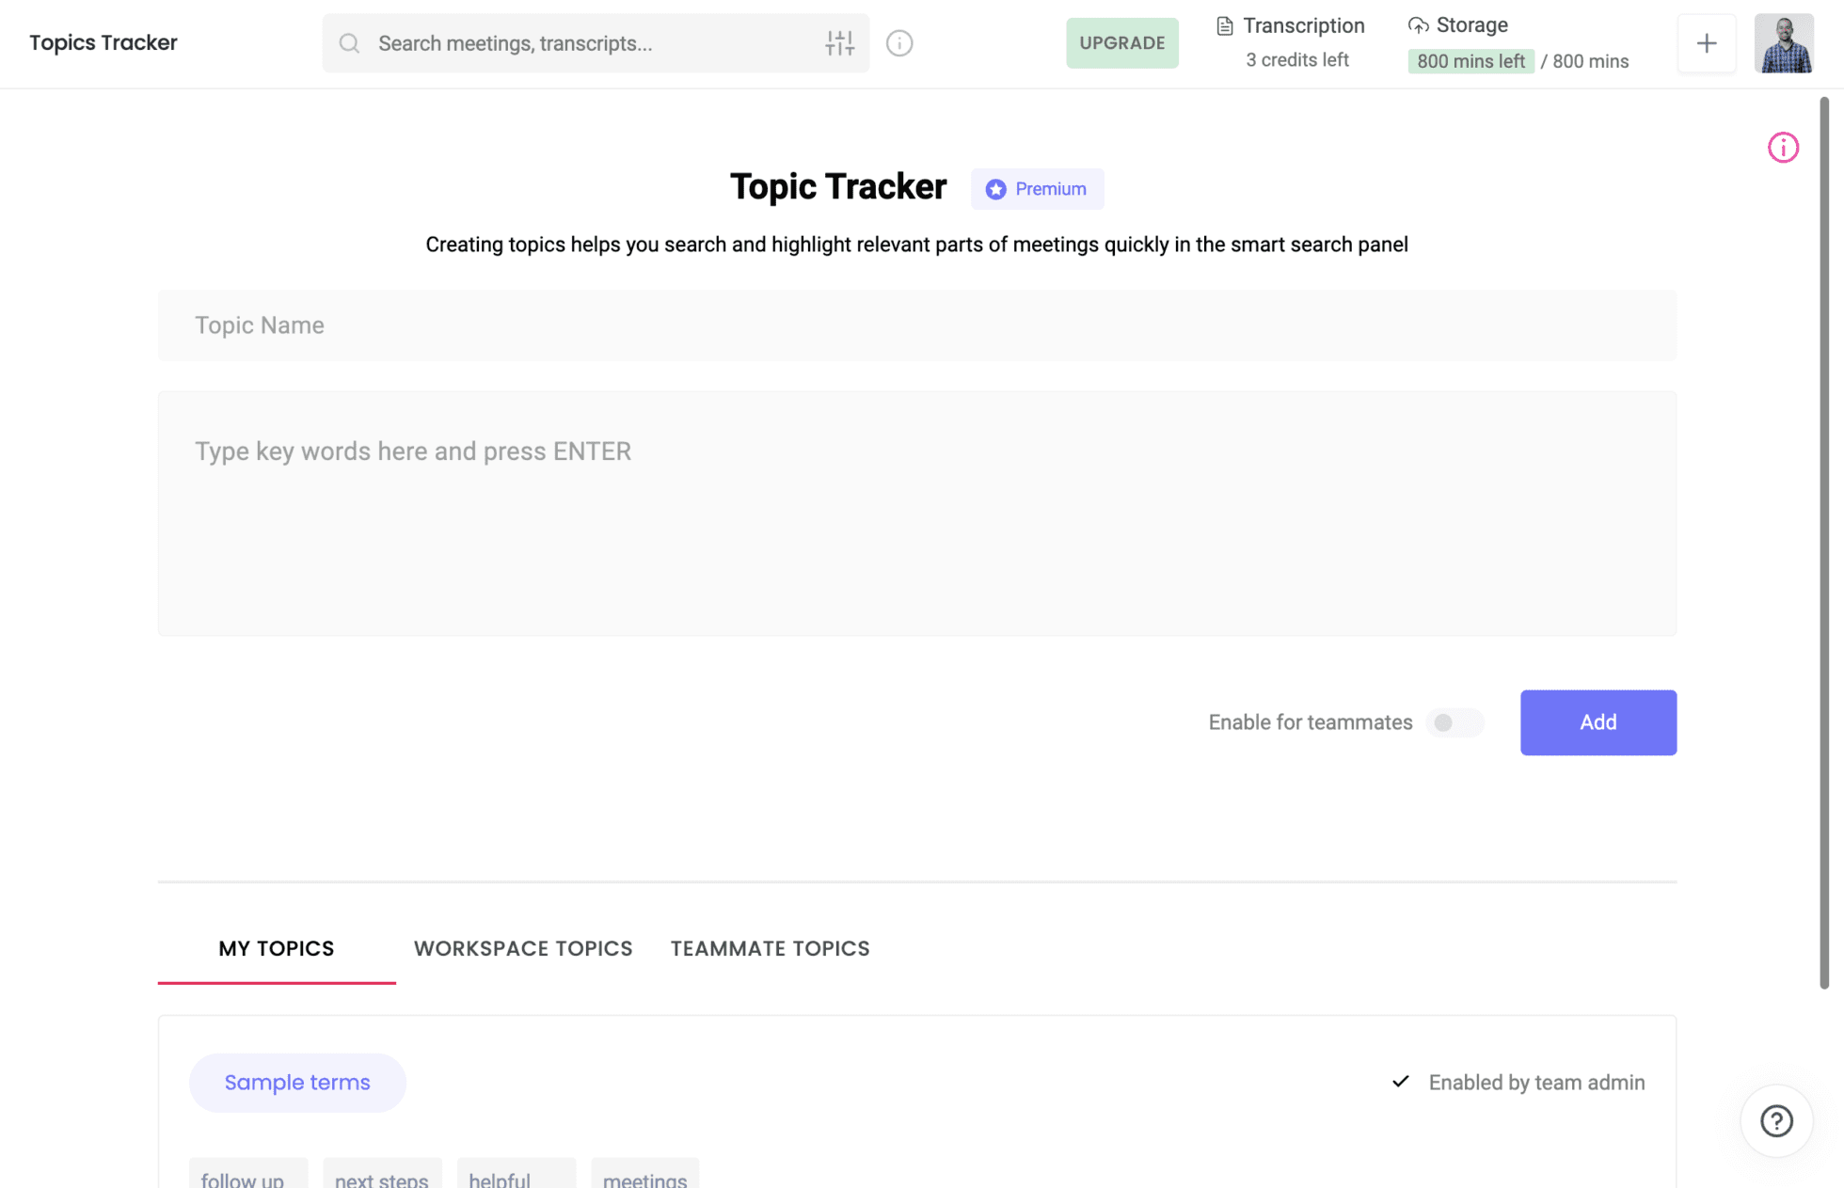Switch to Workspace Topics tab

click(523, 948)
